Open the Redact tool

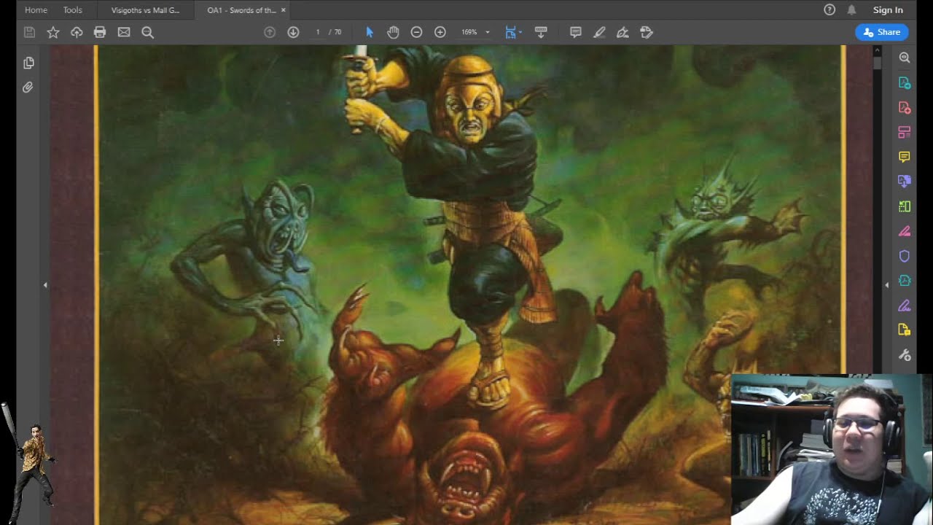pyautogui.click(x=905, y=231)
